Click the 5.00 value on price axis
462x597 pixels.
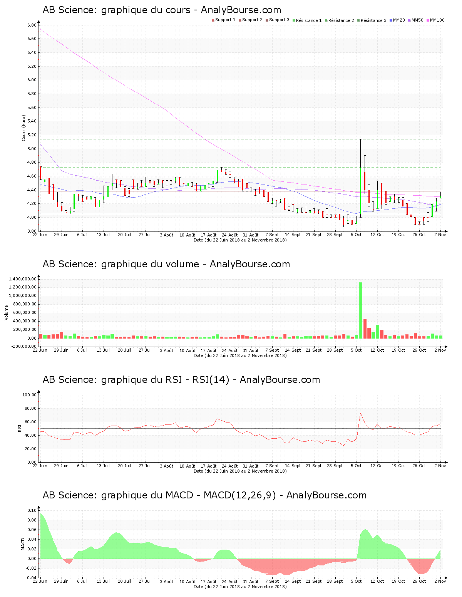click(x=32, y=149)
